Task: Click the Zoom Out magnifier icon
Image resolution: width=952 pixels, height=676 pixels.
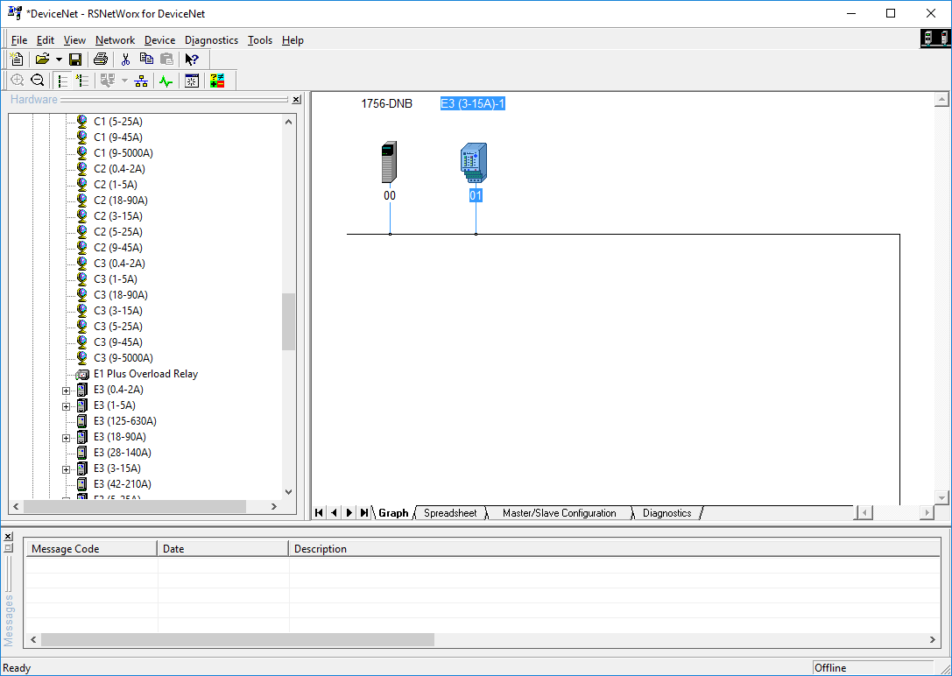Action: click(x=38, y=80)
